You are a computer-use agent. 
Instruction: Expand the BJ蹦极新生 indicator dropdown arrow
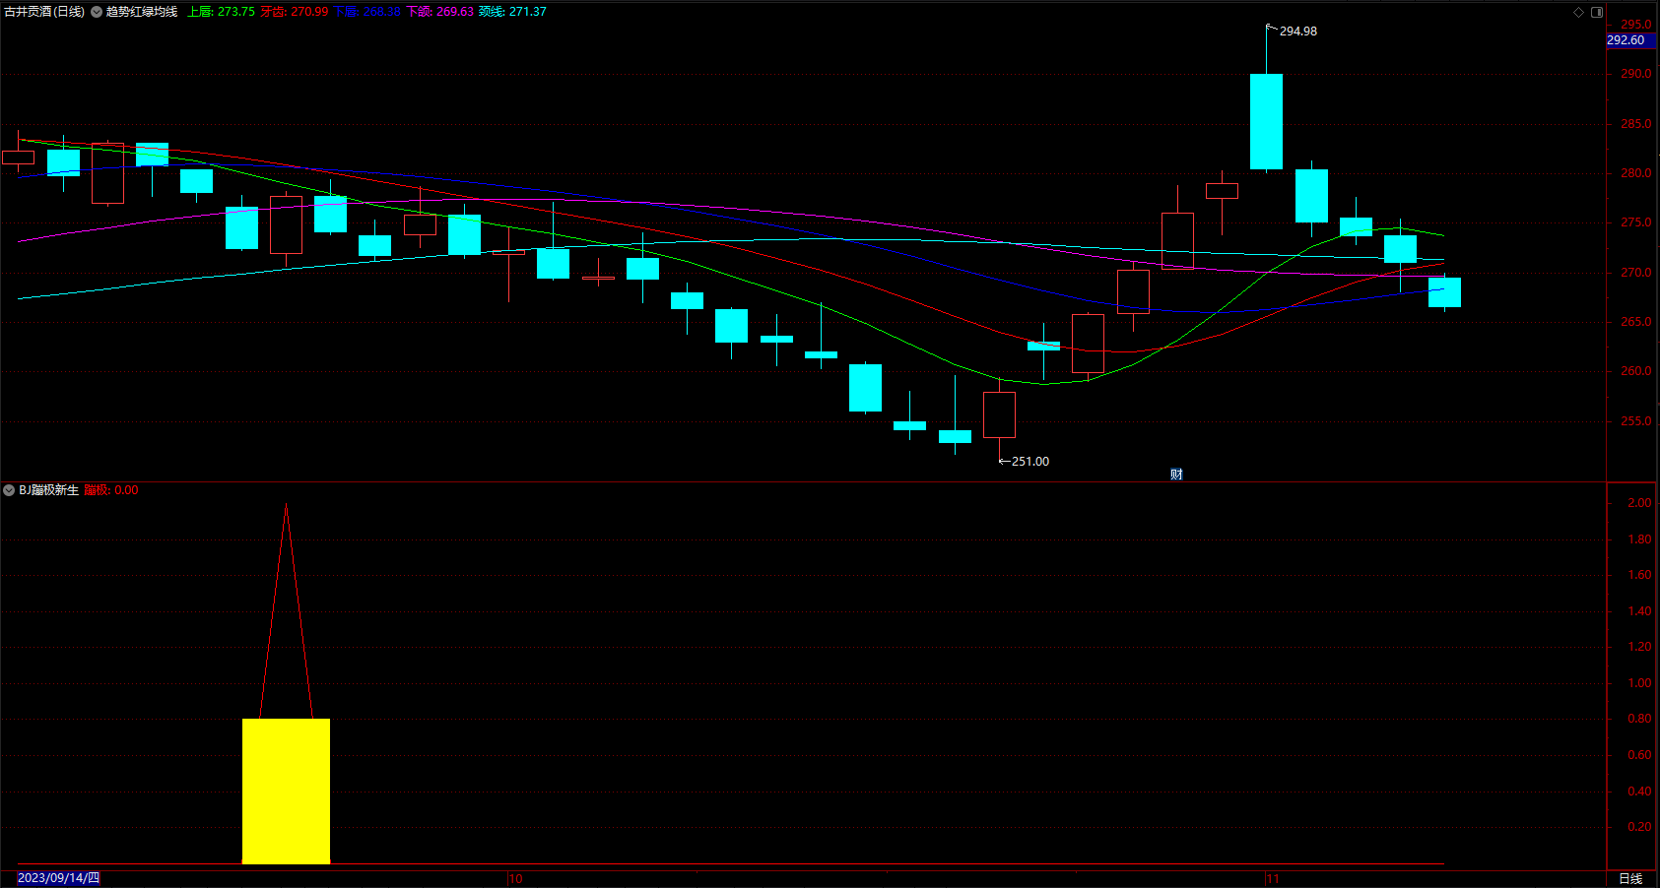9,490
